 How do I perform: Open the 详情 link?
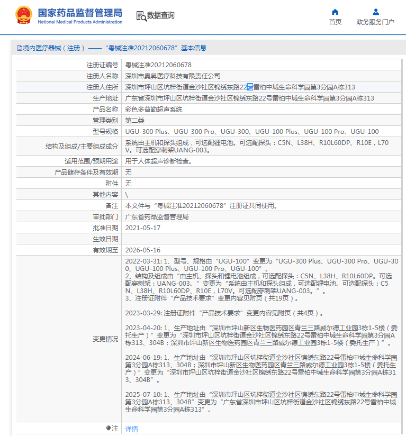(x=131, y=429)
